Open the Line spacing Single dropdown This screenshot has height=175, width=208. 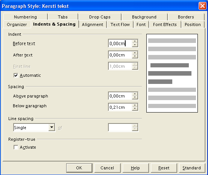coord(52,128)
